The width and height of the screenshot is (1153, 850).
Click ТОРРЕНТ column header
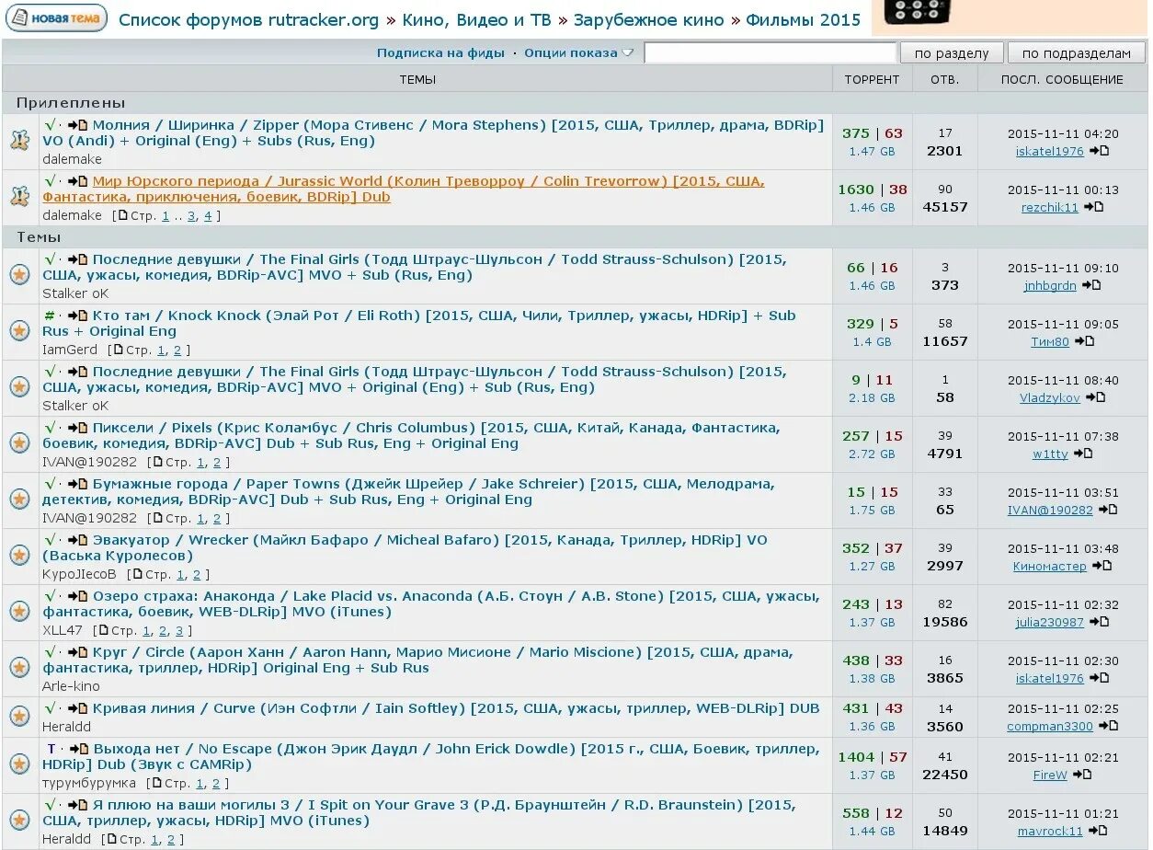[872, 79]
